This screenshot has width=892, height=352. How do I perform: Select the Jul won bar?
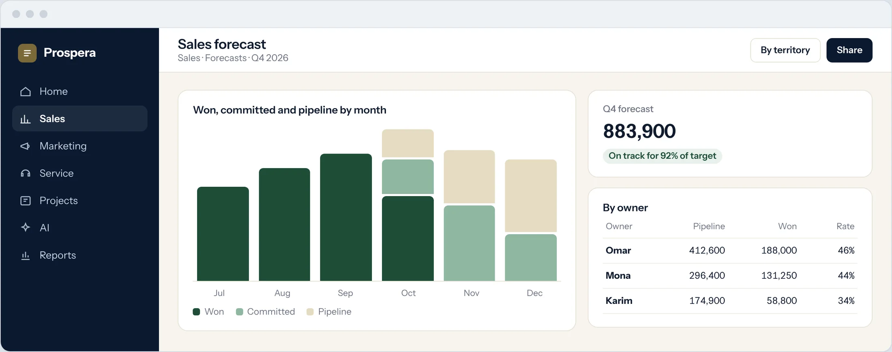[223, 234]
